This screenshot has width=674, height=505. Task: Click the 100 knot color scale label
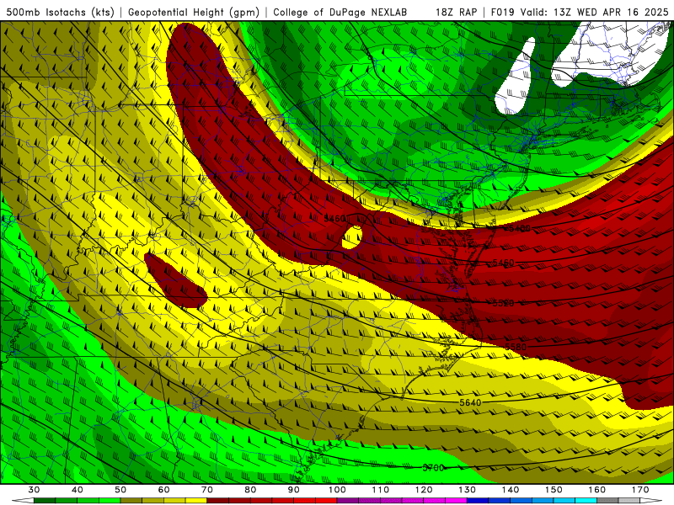tap(337, 490)
